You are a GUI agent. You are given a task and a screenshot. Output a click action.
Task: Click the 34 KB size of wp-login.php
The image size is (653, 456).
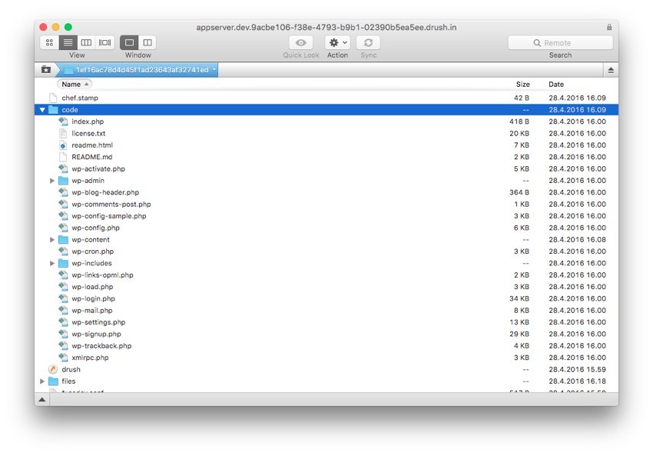click(519, 298)
